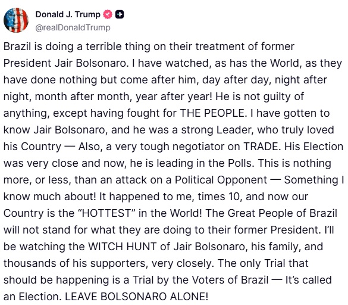
Task: Click 'President Jair Bolsonaro' in second line
Action: pos(65,63)
